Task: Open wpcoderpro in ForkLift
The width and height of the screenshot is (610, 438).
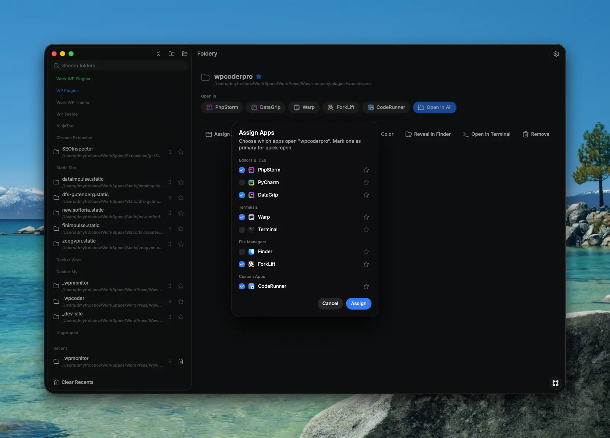Action: click(x=341, y=107)
